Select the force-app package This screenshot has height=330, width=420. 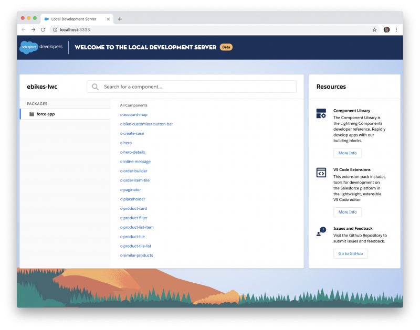(65, 114)
